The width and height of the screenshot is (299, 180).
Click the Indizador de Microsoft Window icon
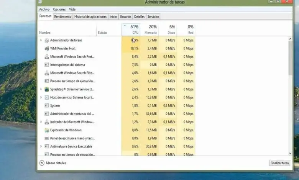[x=47, y=122]
